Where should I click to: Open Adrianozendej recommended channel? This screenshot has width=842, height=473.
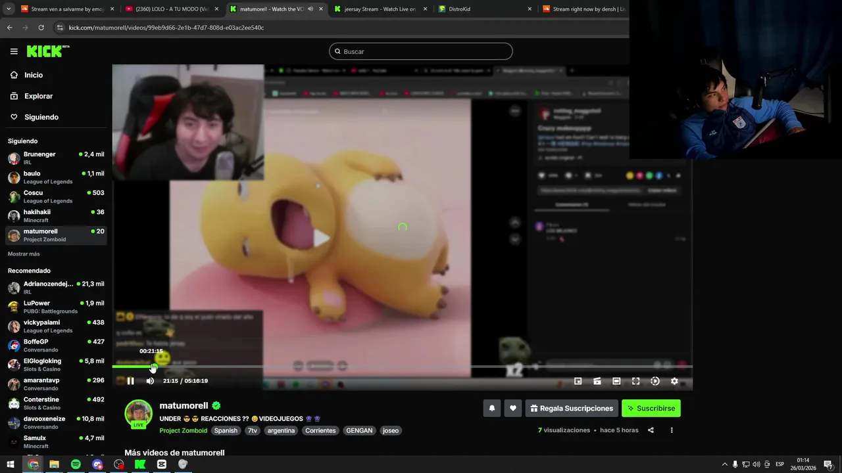56,288
